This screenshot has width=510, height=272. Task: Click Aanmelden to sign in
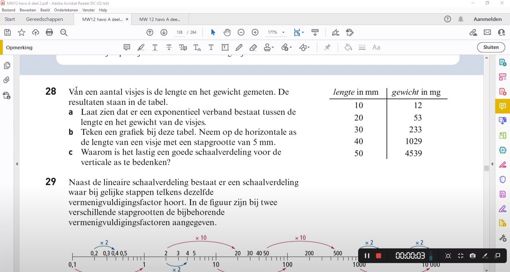click(x=488, y=19)
